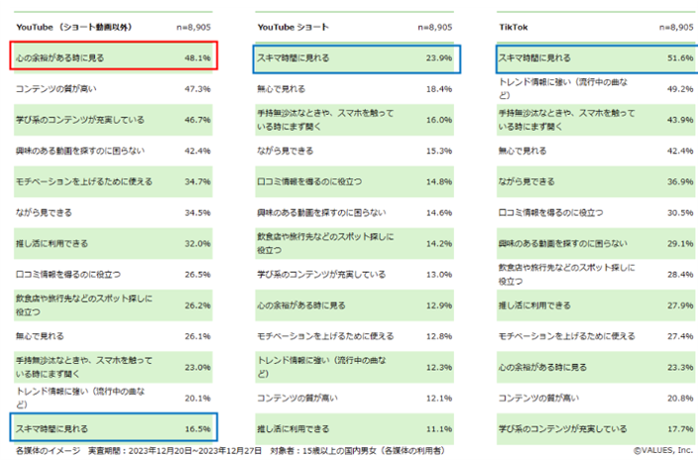
Task: Click the 14.2% value
Action: 439,244
